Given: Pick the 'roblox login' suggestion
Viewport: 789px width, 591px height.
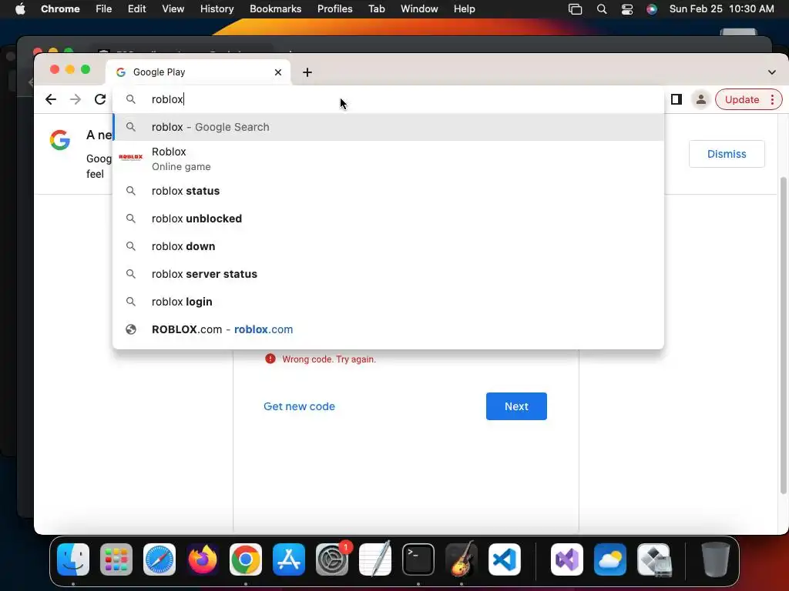Looking at the screenshot, I should point(388,302).
